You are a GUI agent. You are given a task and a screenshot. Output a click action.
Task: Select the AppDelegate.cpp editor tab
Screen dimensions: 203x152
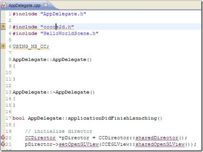24,5
